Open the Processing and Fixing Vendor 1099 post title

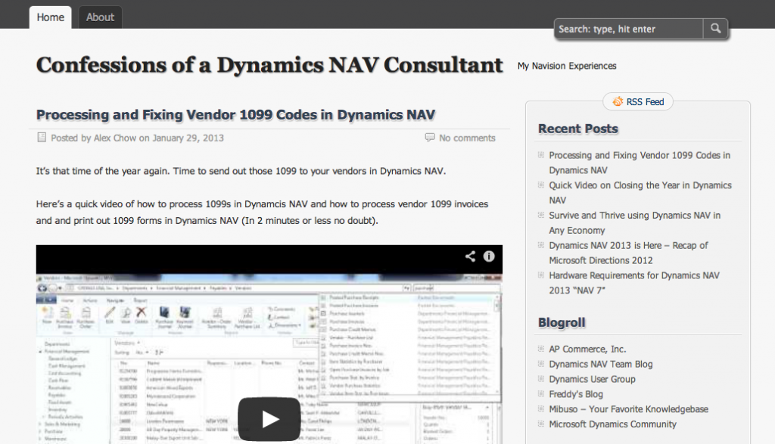[x=235, y=114]
